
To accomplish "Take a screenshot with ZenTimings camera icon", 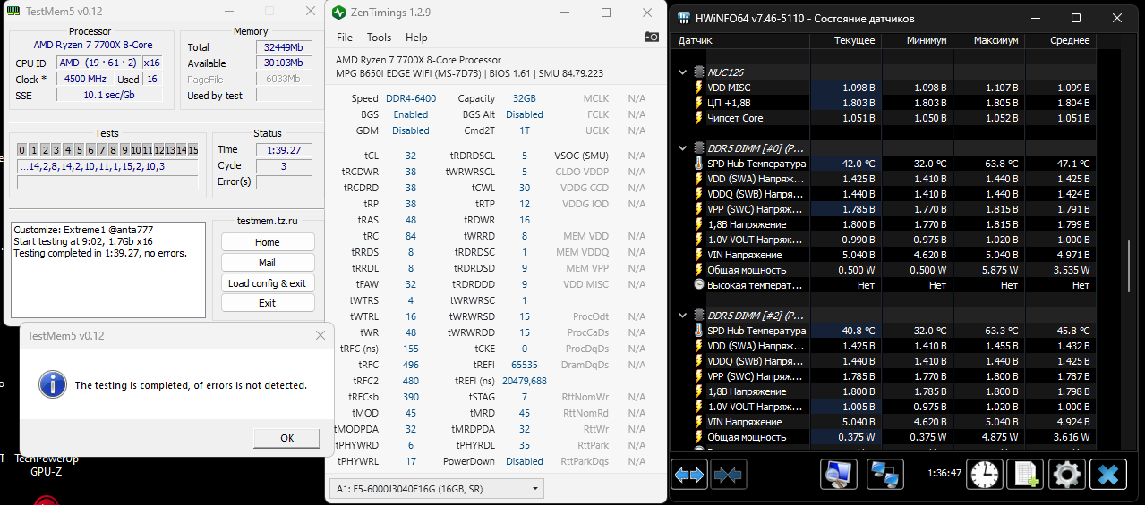I will click(652, 38).
